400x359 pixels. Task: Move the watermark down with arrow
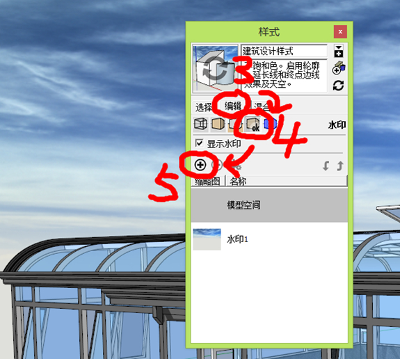pos(326,166)
